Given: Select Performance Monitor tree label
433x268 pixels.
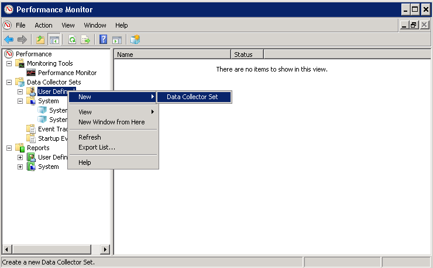Looking at the screenshot, I should 67,73.
